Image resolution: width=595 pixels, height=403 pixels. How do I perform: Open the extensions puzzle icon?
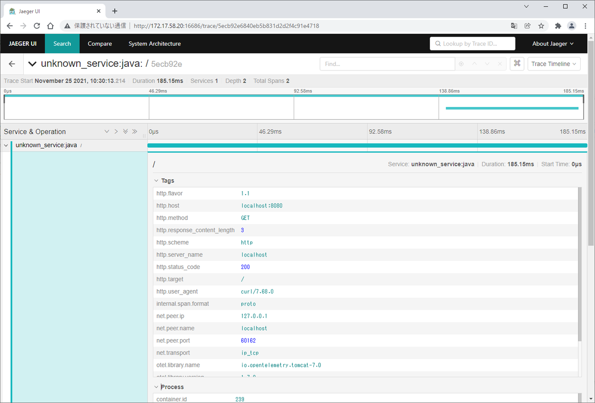(x=558, y=26)
